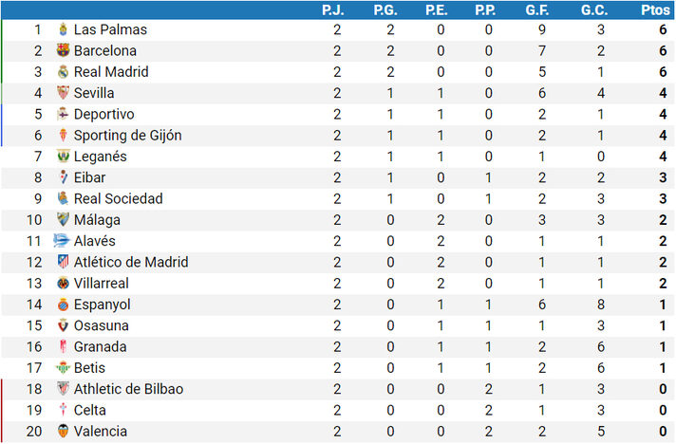Open the Sporting de Gijón team link
Screen dimensions: 676x444
click(127, 136)
